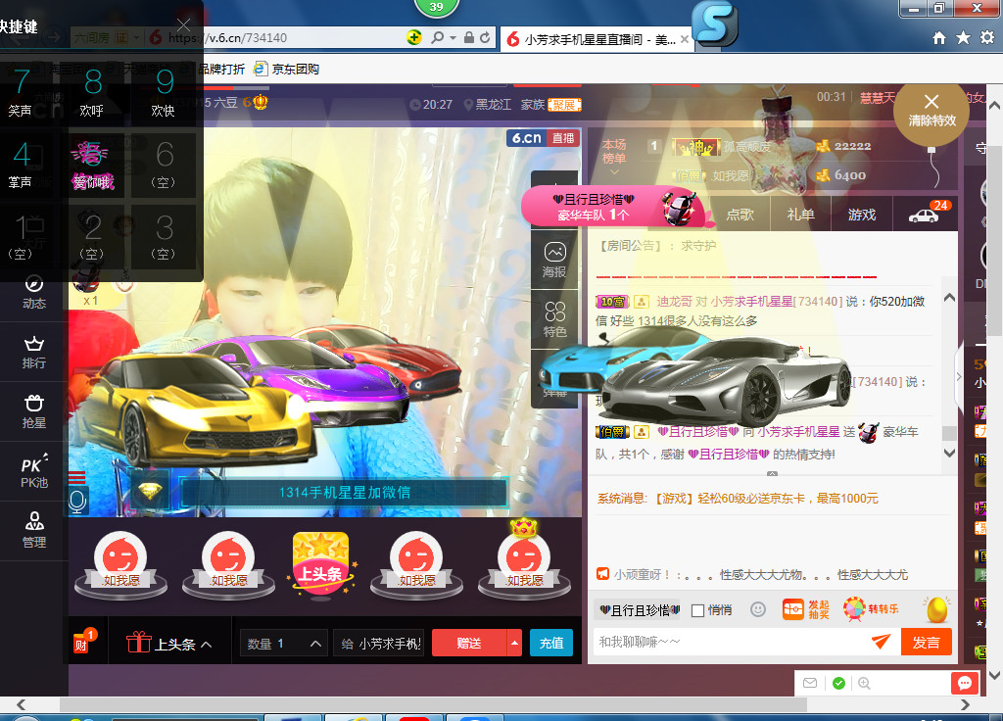The height and width of the screenshot is (721, 1003).
Task: Click the microphone icon on the video
Action: pyautogui.click(x=78, y=502)
